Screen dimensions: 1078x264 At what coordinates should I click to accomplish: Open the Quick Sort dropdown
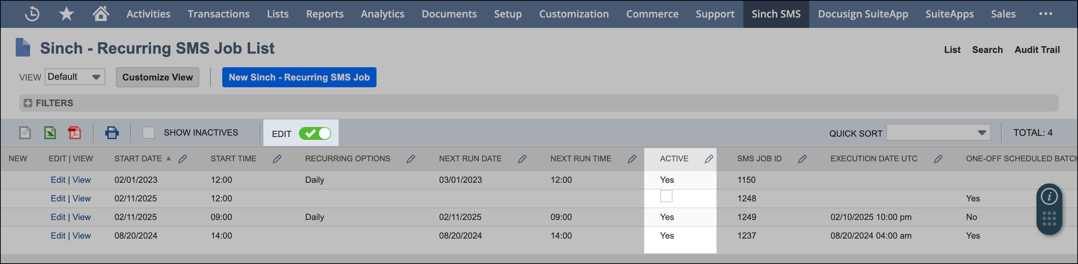(938, 133)
